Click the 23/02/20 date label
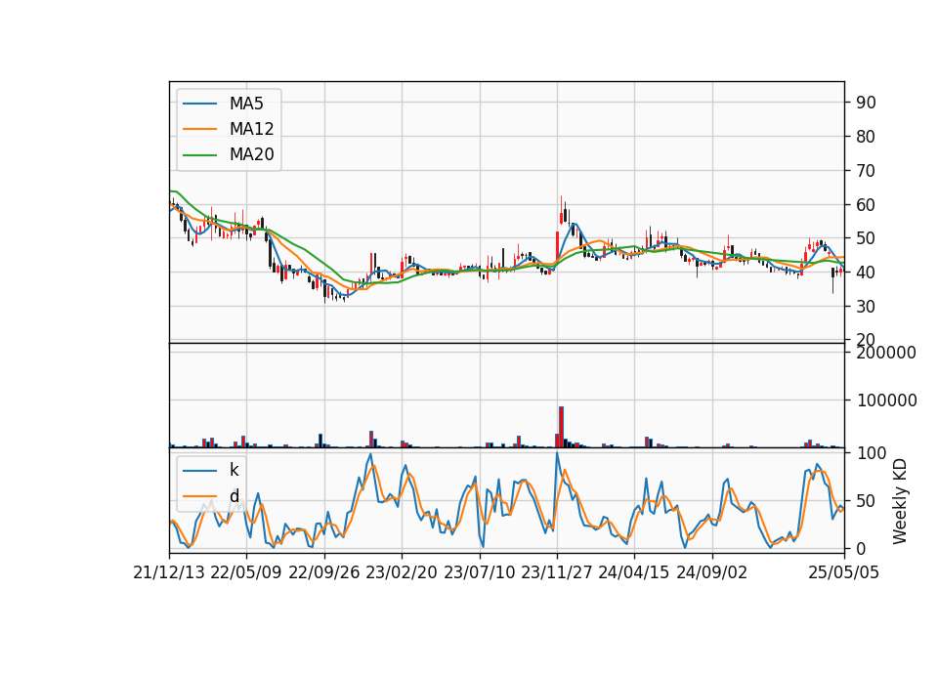 coord(402,573)
